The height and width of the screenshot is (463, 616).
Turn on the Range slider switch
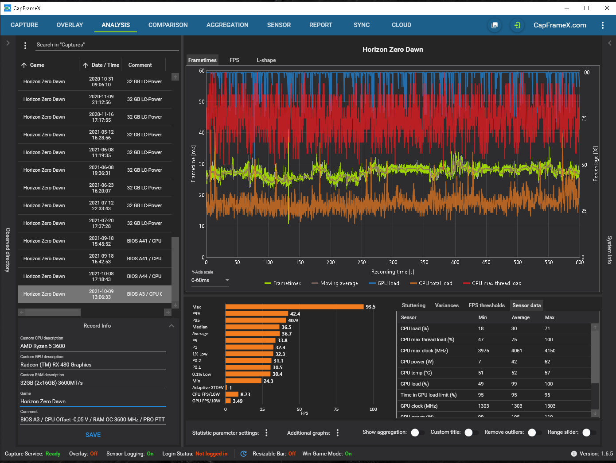click(589, 432)
